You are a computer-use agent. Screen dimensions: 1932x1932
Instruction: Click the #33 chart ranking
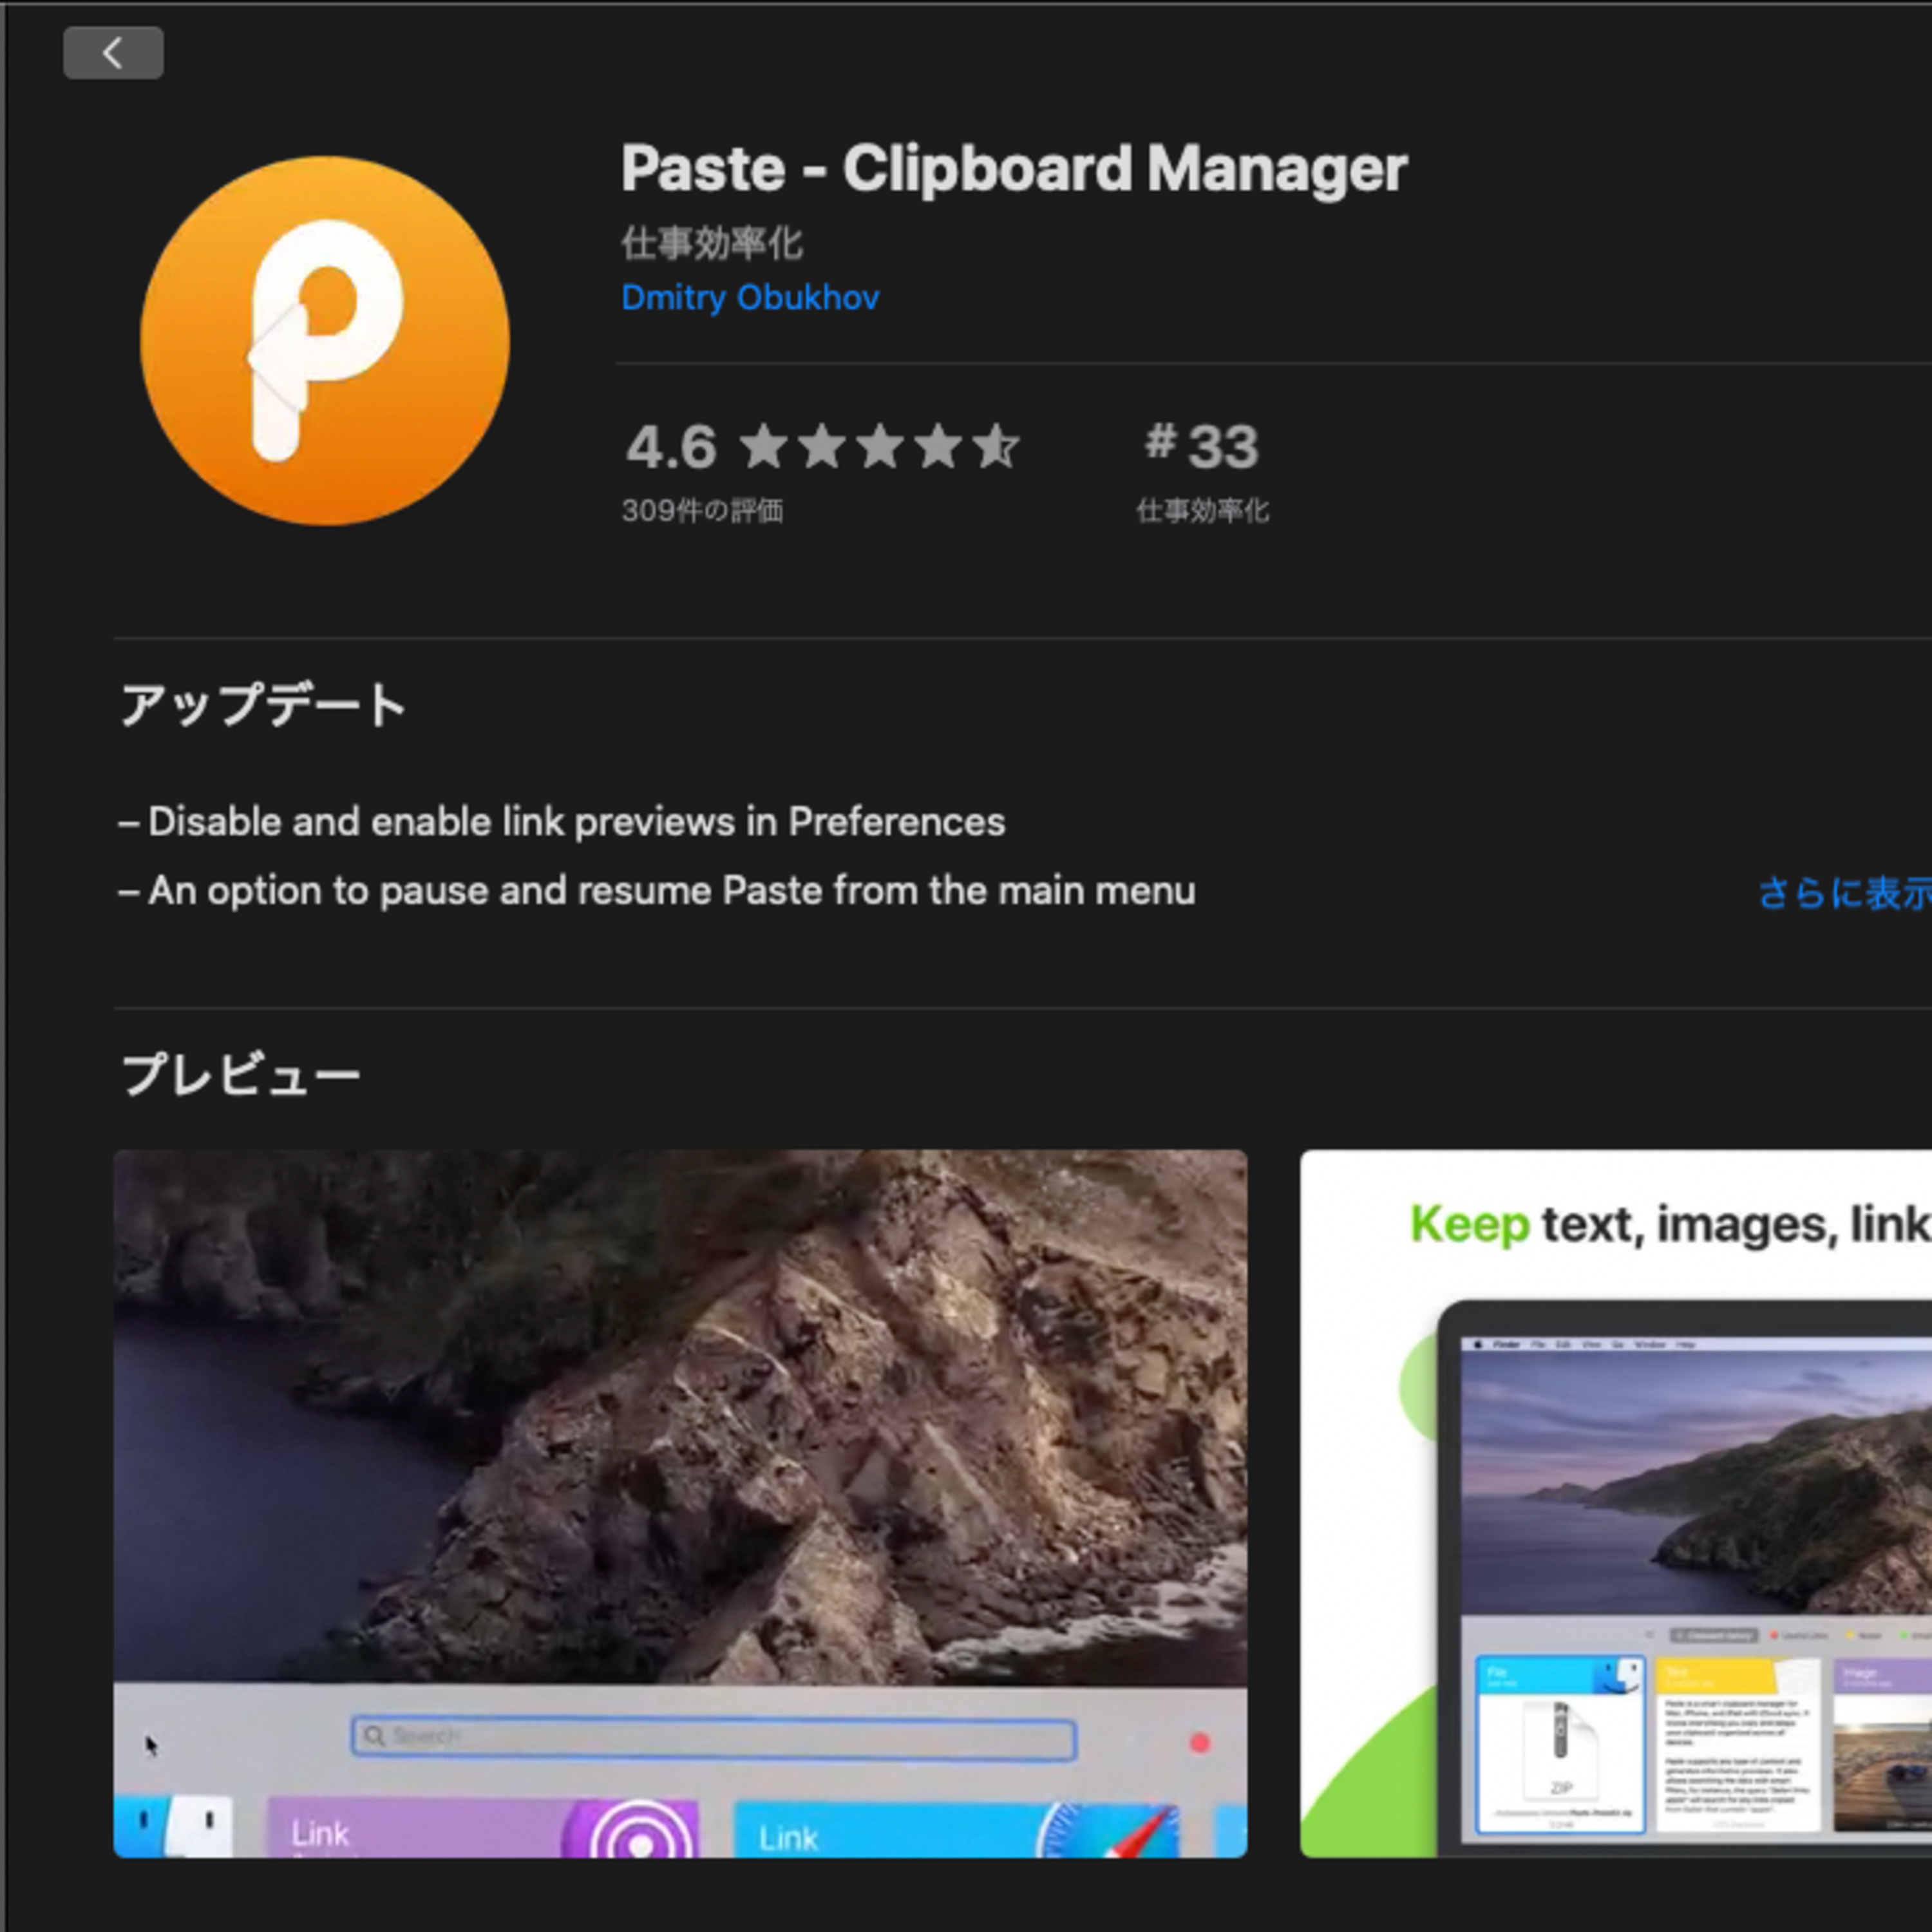(x=1202, y=446)
